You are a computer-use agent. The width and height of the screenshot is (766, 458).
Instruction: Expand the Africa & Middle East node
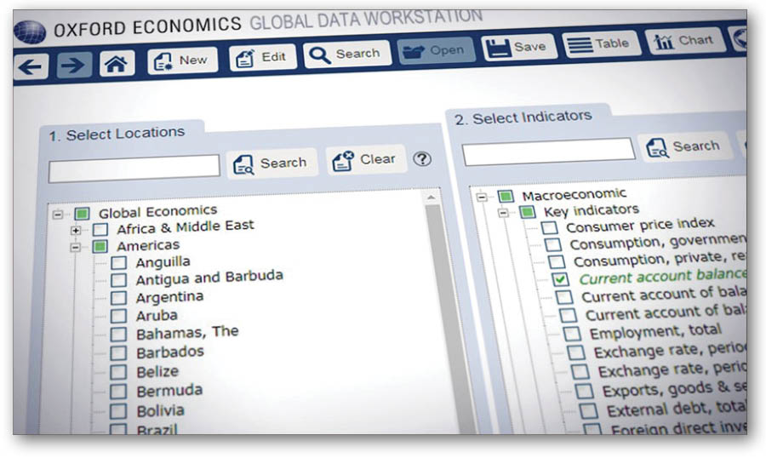tap(75, 230)
